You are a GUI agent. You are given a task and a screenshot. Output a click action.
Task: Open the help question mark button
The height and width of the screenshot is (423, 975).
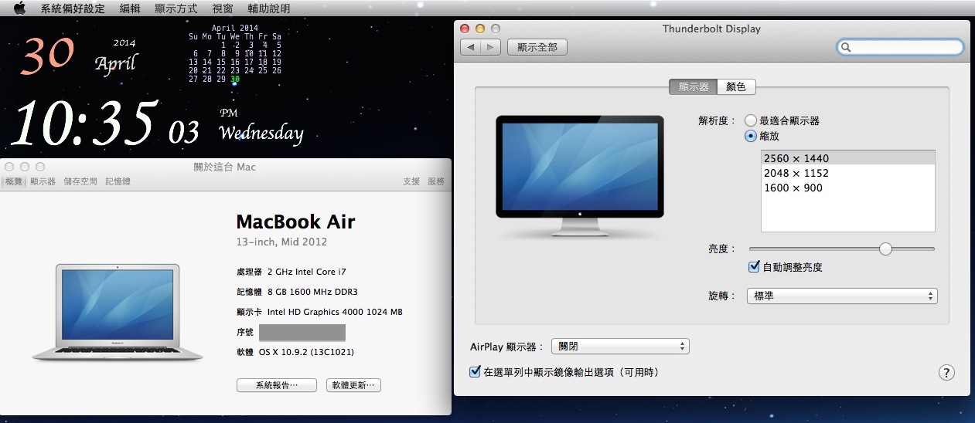(946, 372)
